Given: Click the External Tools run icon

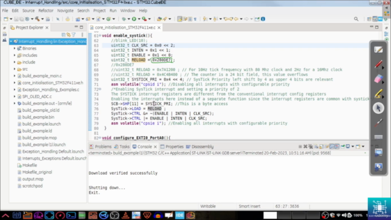Looking at the screenshot, I should coord(144,19).
